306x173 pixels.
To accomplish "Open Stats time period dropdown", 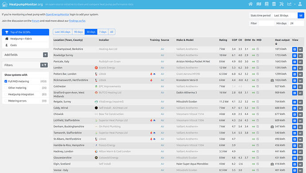I will (x=285, y=16).
